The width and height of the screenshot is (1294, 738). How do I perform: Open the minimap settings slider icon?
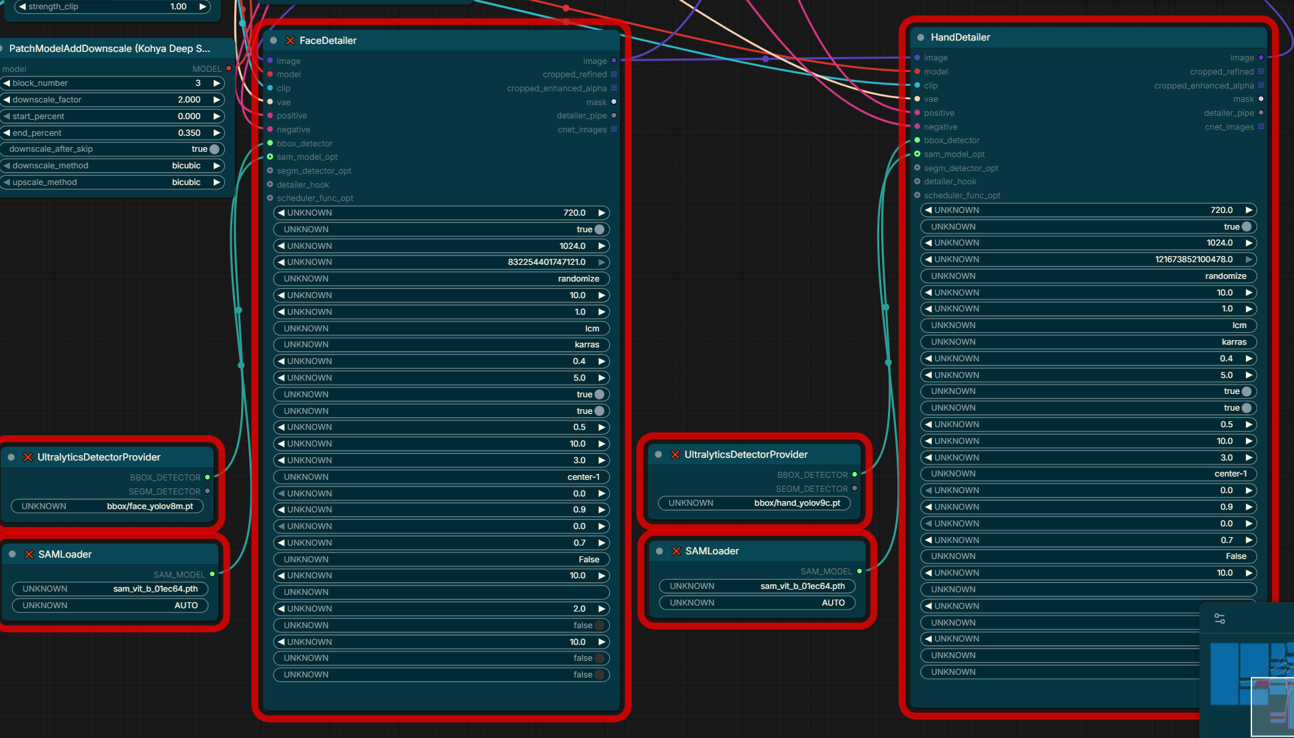1219,618
